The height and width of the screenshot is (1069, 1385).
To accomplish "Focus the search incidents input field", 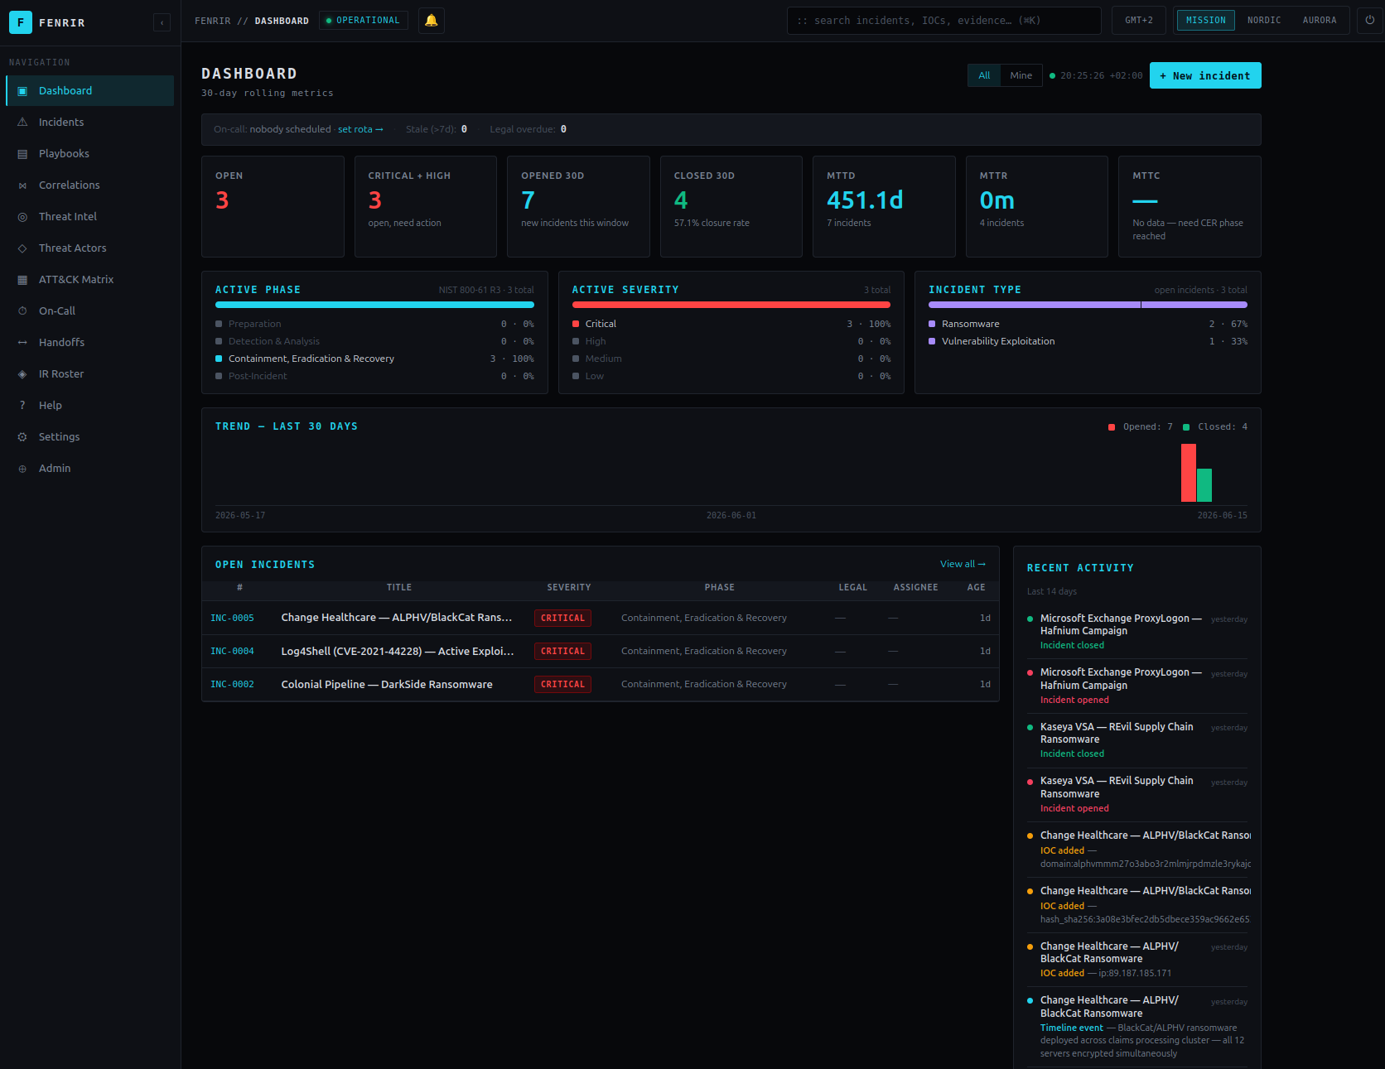I will (943, 21).
